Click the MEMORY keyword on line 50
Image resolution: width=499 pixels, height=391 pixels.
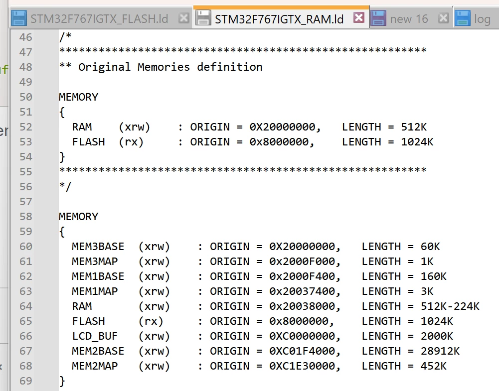(x=79, y=97)
